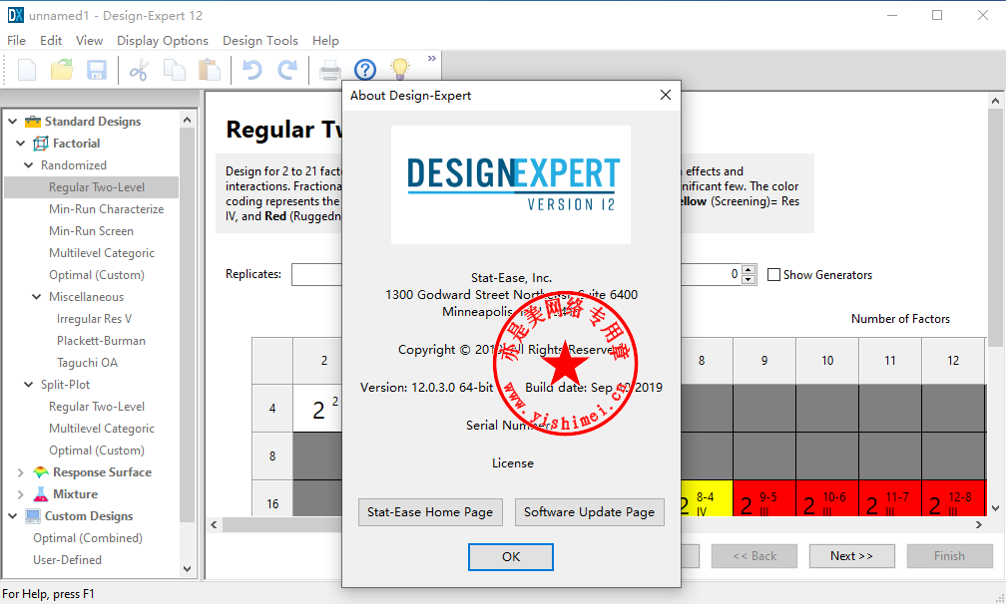Image resolution: width=1006 pixels, height=604 pixels.
Task: Select the red 11-7 design cell
Action: tap(890, 498)
